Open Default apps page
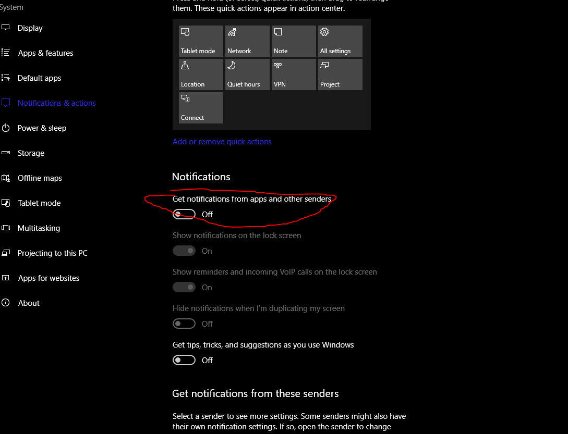This screenshot has width=568, height=434. point(40,78)
